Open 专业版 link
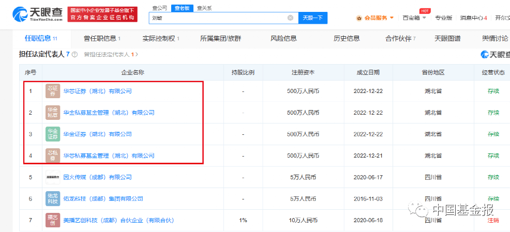The height and width of the screenshot is (232, 510). [x=444, y=18]
